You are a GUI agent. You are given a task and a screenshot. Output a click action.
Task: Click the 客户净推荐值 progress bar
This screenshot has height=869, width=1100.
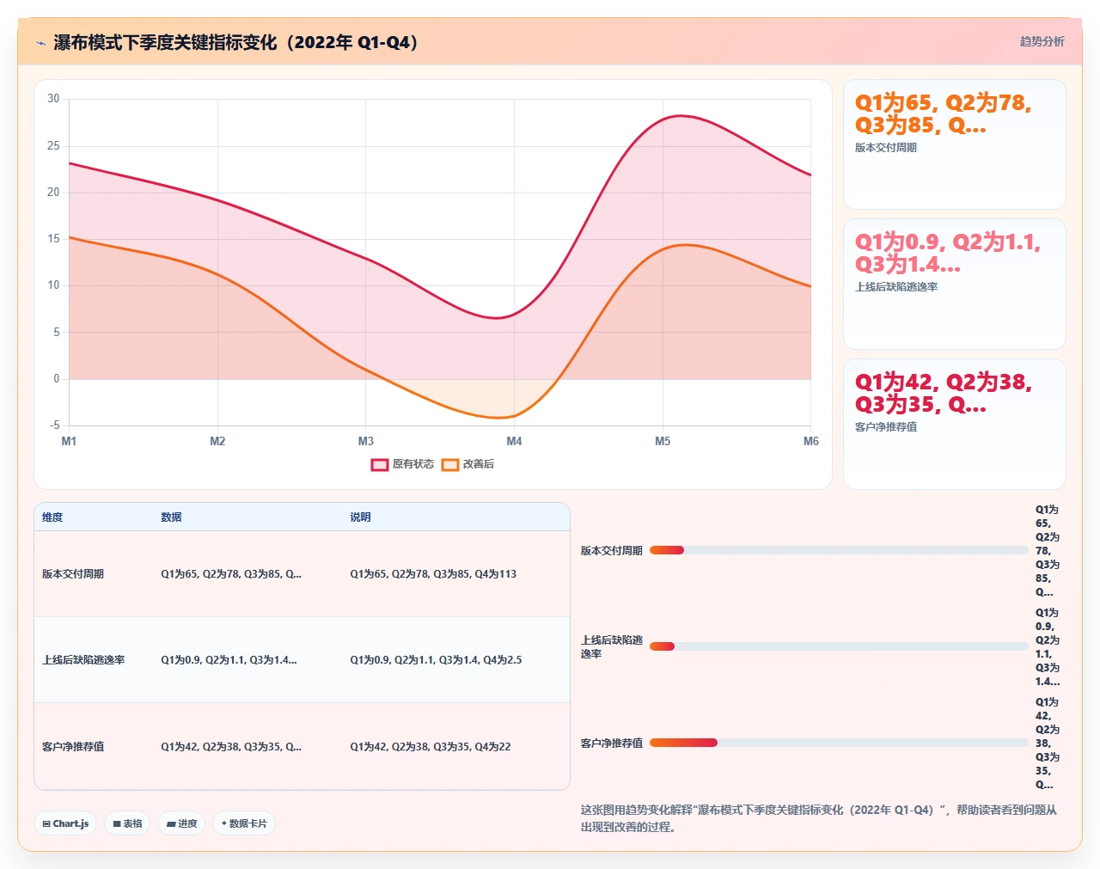pyautogui.click(x=839, y=743)
